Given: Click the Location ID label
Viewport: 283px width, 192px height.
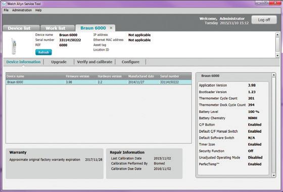Looking at the screenshot, I should [x=101, y=50].
